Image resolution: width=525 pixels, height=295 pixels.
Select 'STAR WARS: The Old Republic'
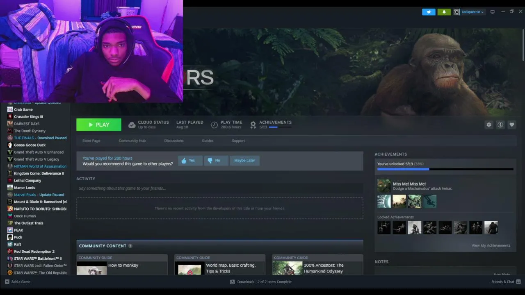41,273
